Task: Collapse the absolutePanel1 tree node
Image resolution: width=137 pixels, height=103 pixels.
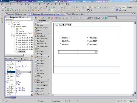Action: 12,26
